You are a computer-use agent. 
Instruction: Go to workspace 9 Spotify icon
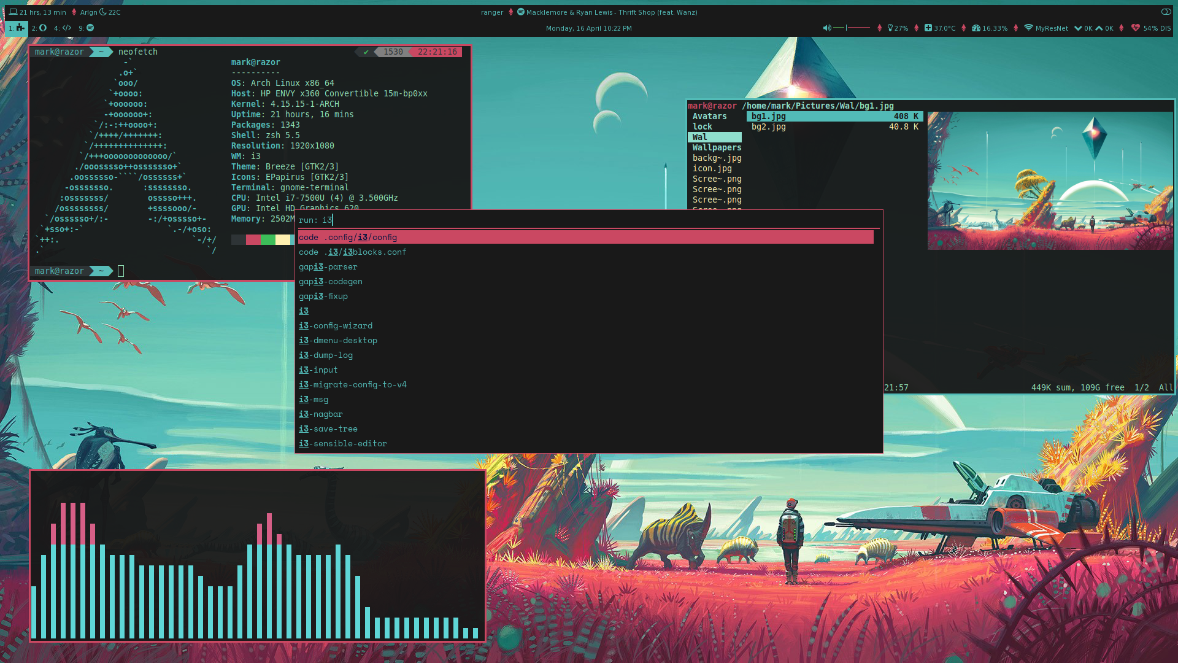click(x=87, y=28)
